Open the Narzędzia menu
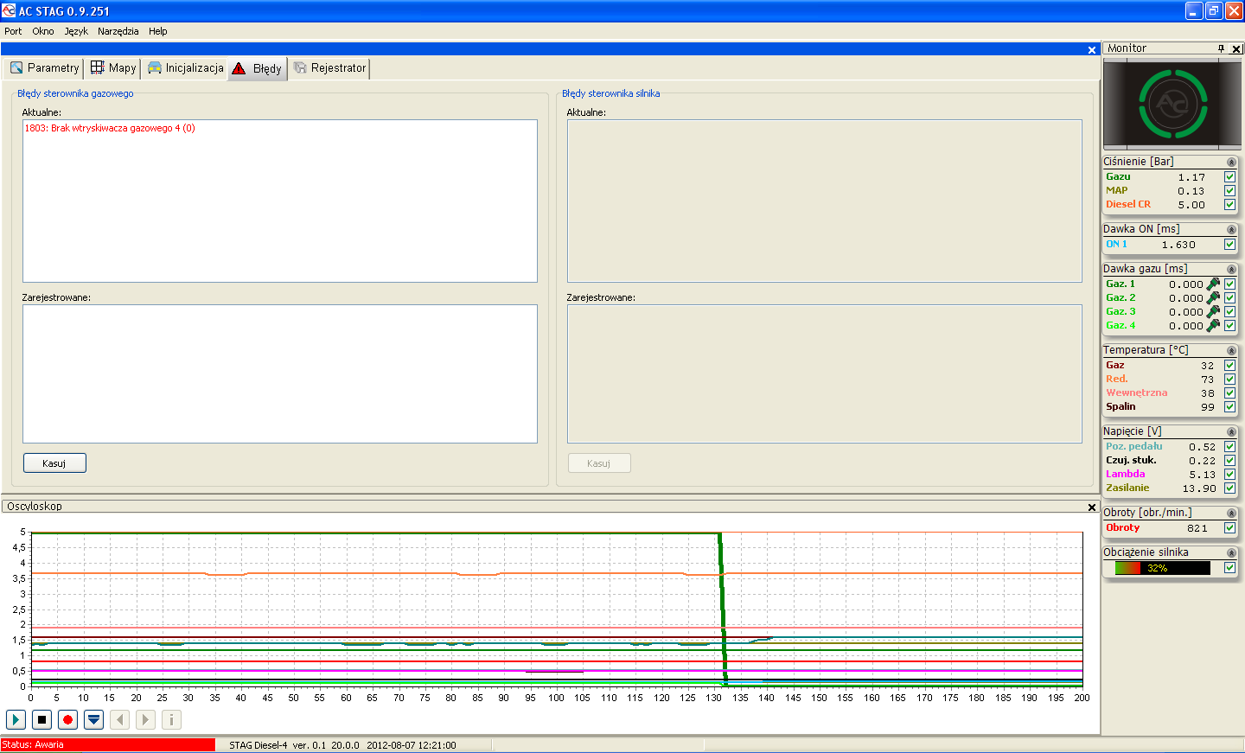 pos(118,31)
